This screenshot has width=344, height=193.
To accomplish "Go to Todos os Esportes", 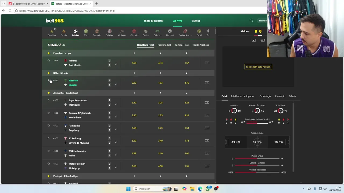I will click(153, 21).
